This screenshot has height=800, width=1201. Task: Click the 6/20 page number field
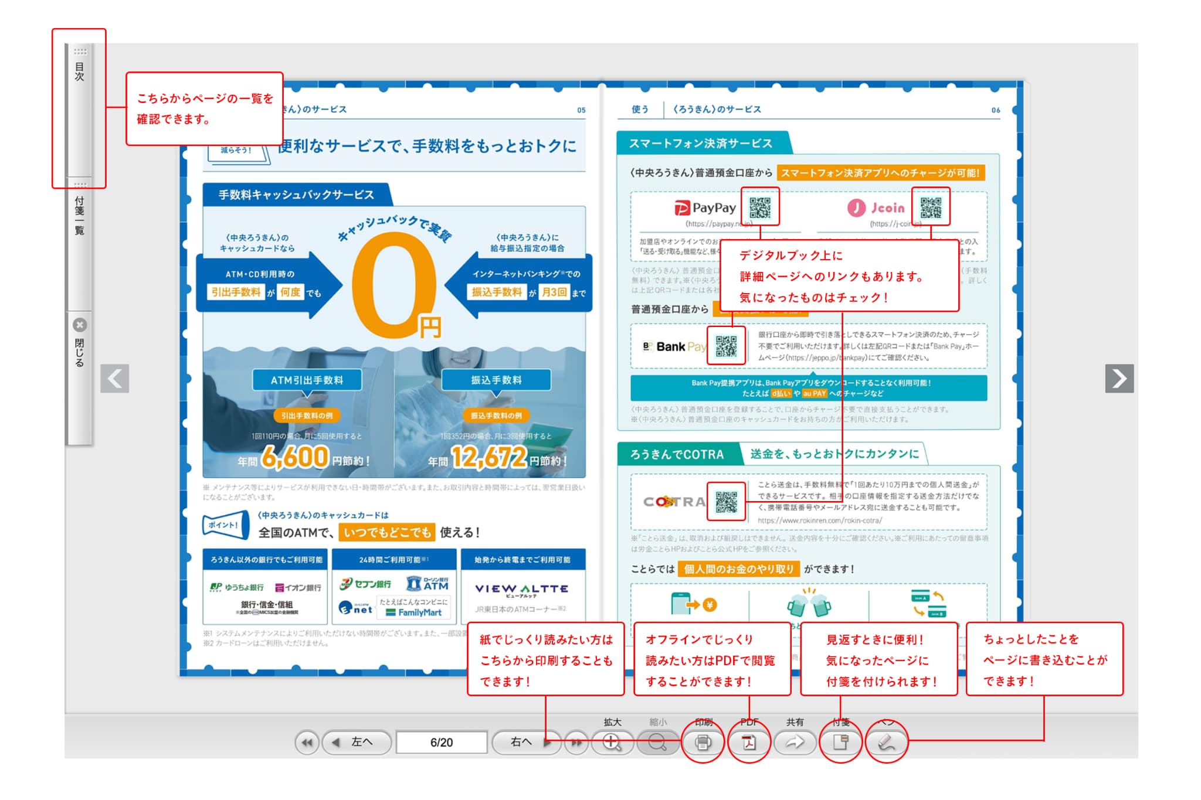442,743
